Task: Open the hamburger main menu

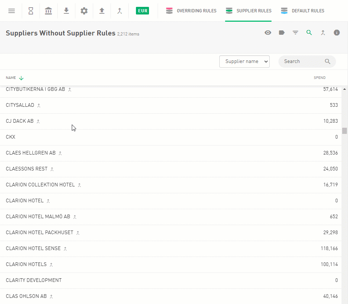Action: coord(12,11)
